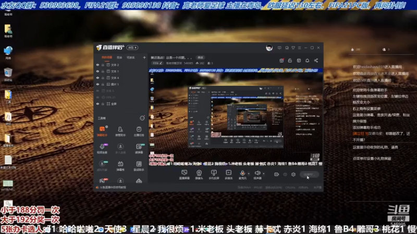Open the 房管助手 tool icon
Viewport: 417px width, 234px height.
(x=120, y=129)
